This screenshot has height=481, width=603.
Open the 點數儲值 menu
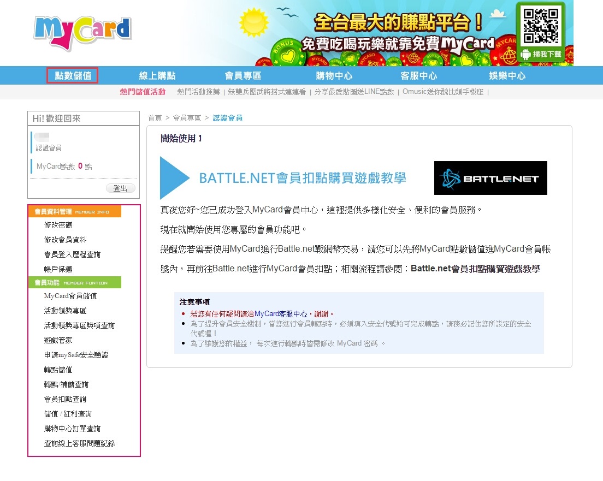(x=72, y=75)
